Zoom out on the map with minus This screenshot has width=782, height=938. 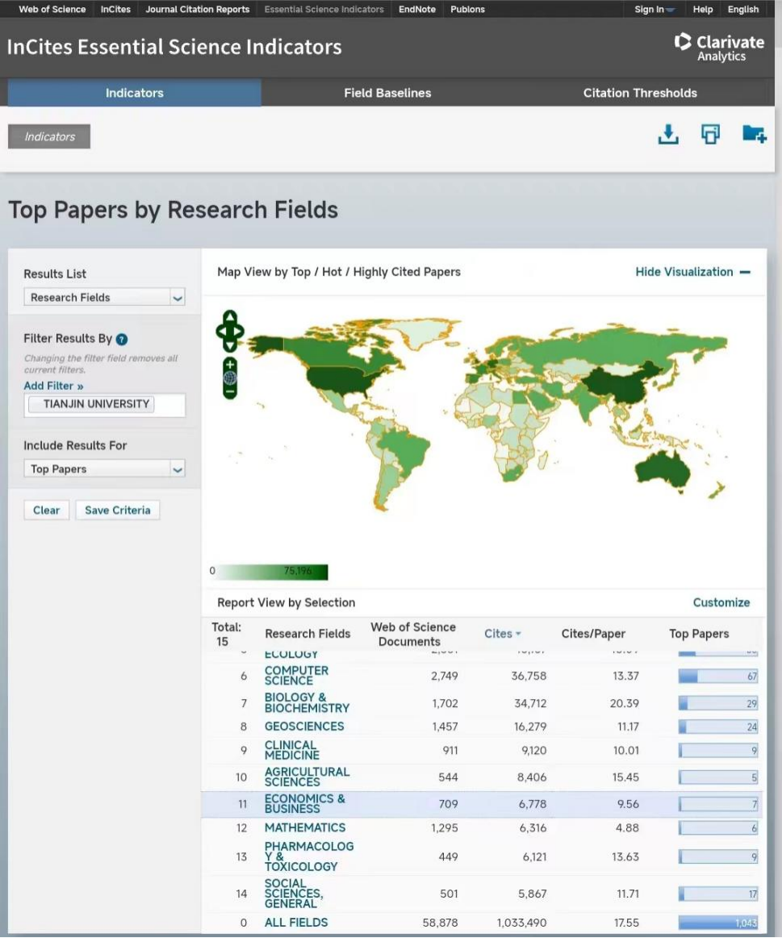point(230,392)
